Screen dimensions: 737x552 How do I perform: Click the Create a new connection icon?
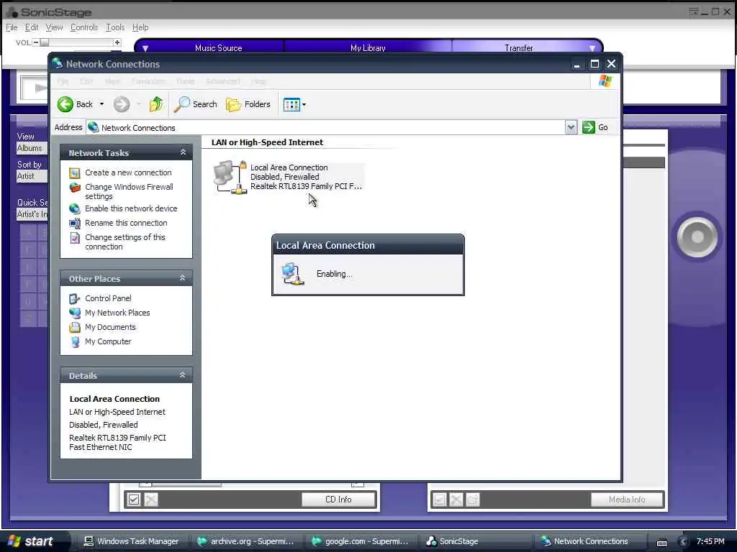(75, 172)
